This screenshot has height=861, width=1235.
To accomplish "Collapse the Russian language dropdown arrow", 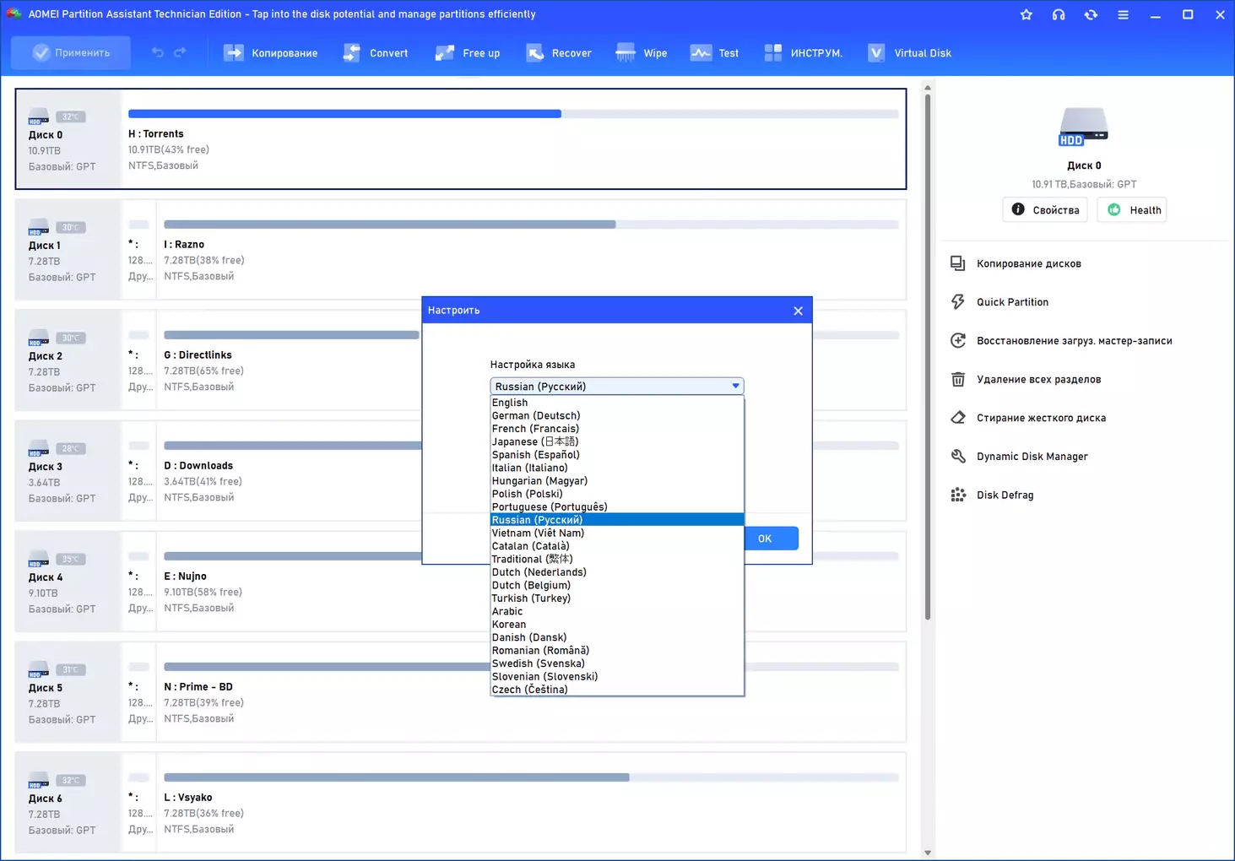I will point(735,386).
